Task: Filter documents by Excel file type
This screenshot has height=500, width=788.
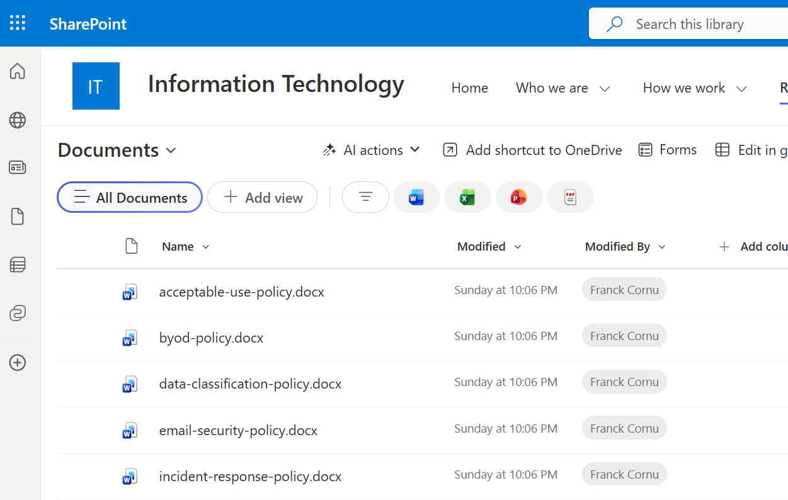Action: click(467, 198)
